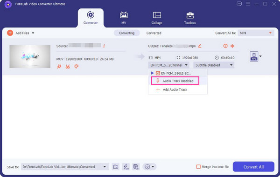Click the FoneLab app logo
280x177 pixels.
pos(8,4)
